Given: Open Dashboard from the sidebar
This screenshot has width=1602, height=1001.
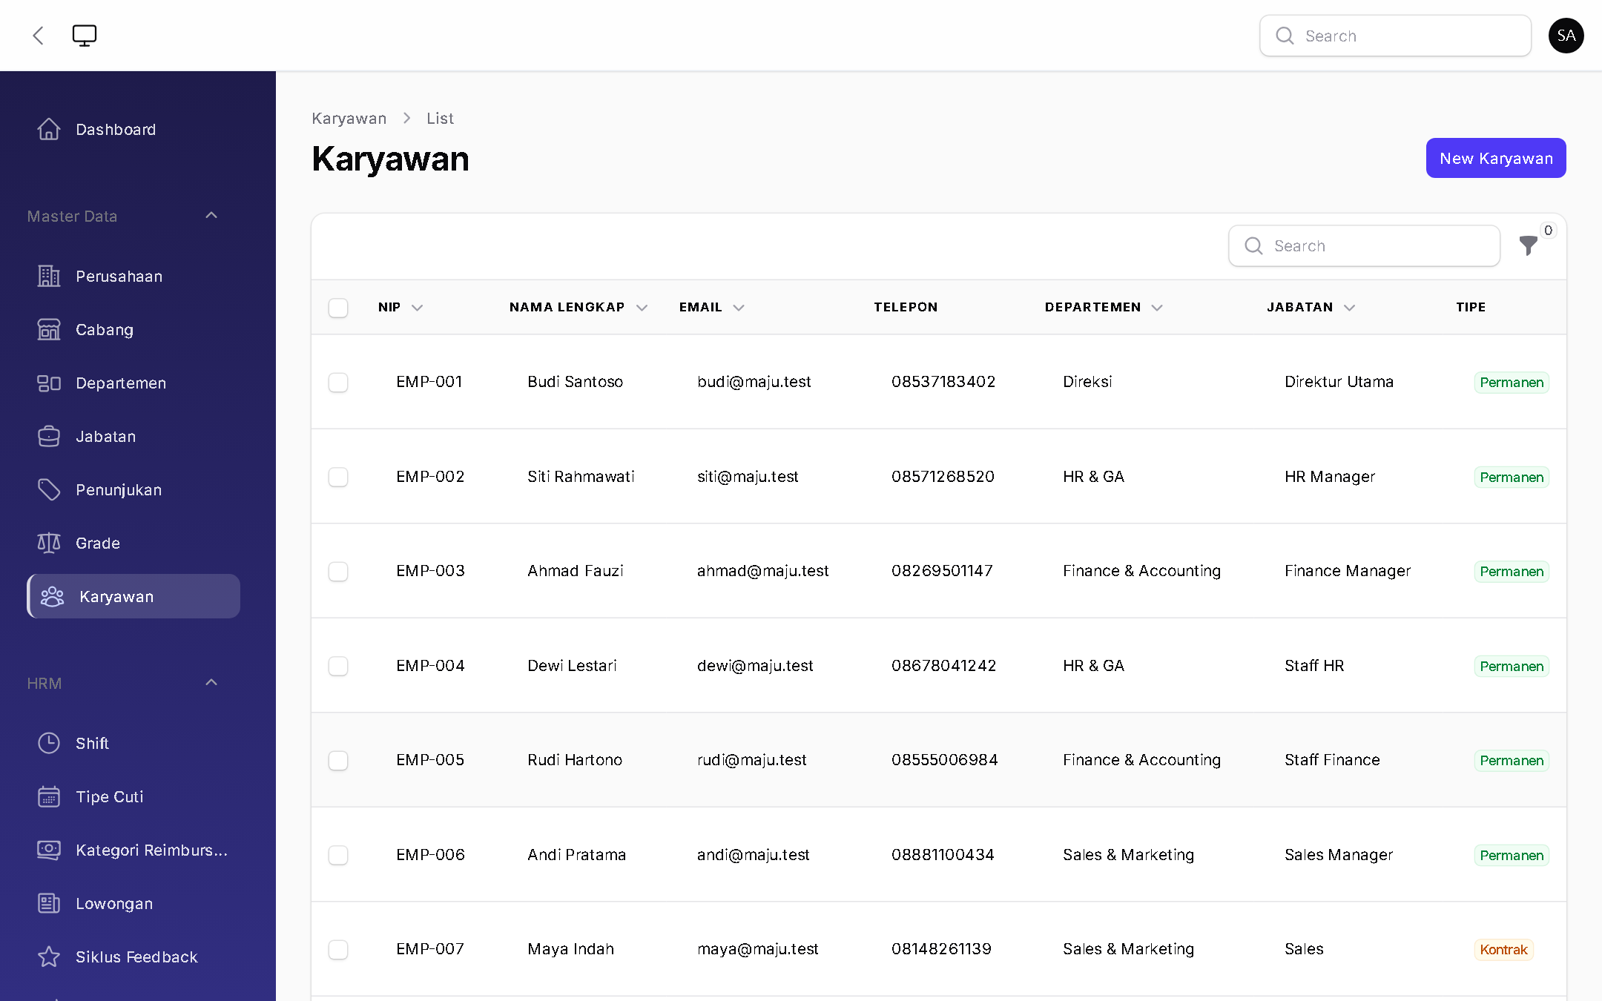Looking at the screenshot, I should 133,129.
